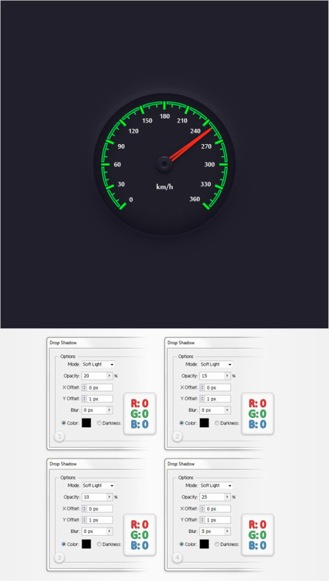Select Darkness radio button in panel 3
The image size is (329, 581).
pyautogui.click(x=99, y=544)
